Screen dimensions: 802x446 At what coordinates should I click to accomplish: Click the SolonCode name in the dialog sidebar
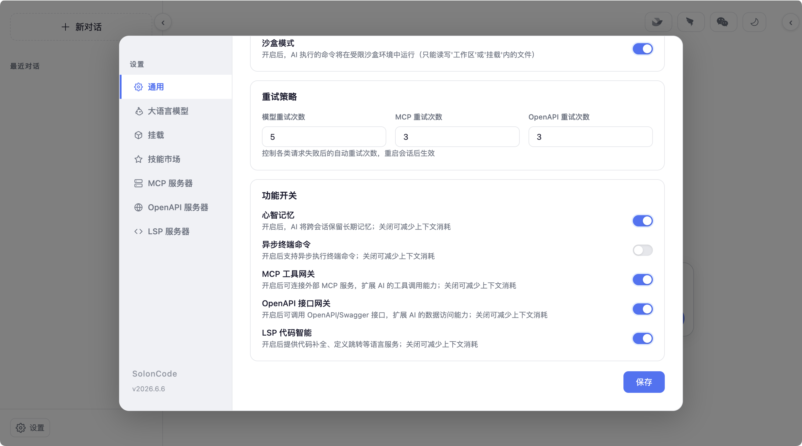[154, 374]
